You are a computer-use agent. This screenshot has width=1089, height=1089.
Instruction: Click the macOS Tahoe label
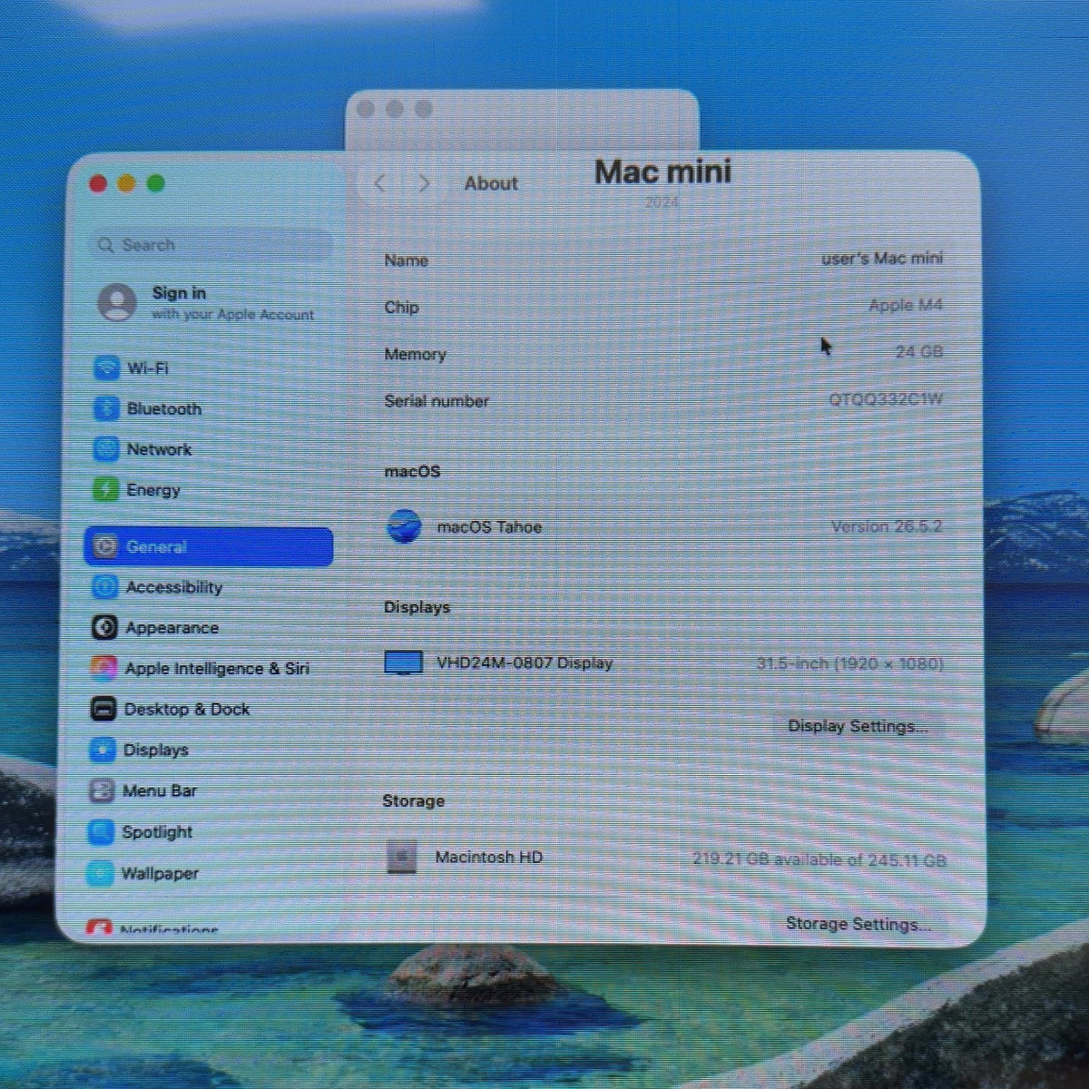click(x=489, y=526)
